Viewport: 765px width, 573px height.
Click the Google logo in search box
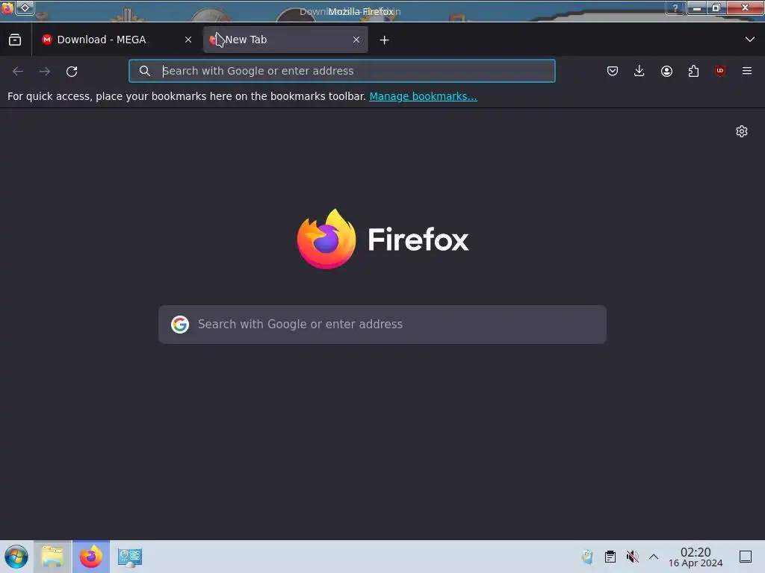click(x=180, y=324)
